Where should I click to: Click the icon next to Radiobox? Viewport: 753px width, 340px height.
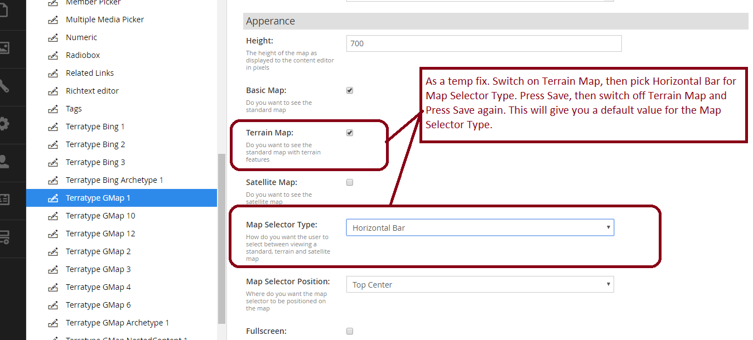click(x=53, y=55)
